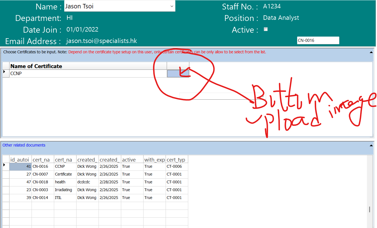Screen dimensions: 377x228
Task: Click the CN-0007 cell
Action: [43, 174]
